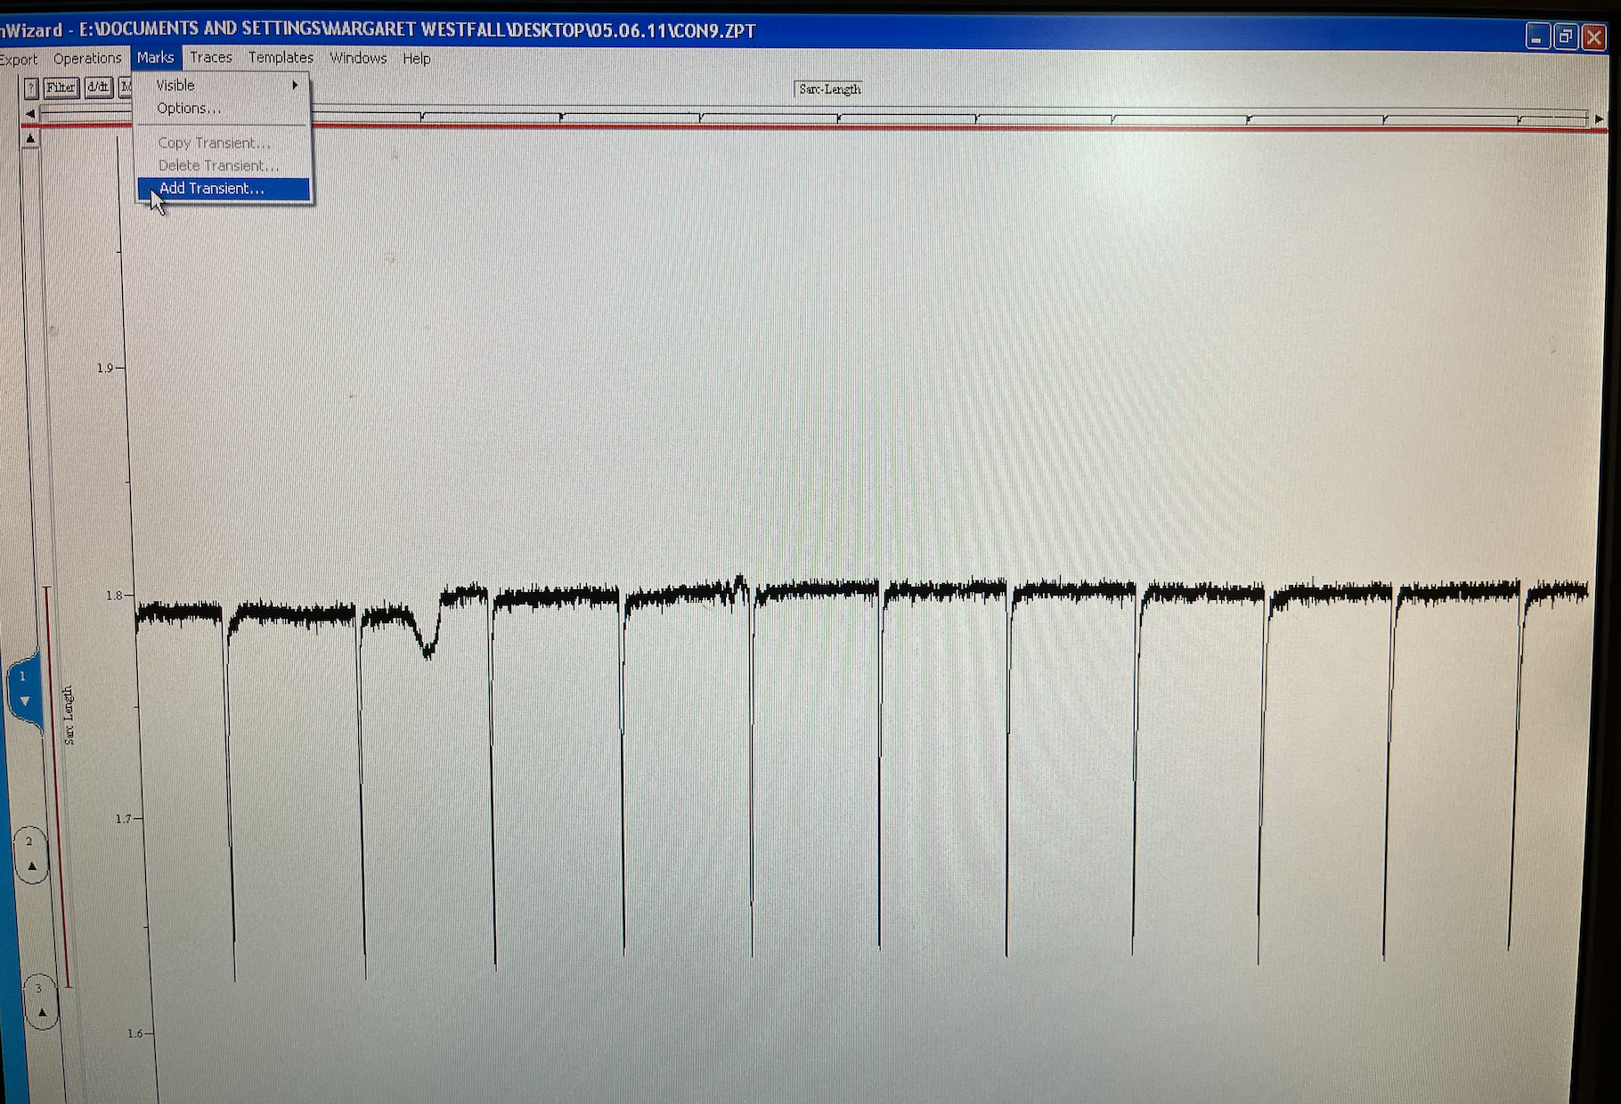Open the Traces menu
Image resolution: width=1621 pixels, height=1104 pixels.
pos(211,58)
